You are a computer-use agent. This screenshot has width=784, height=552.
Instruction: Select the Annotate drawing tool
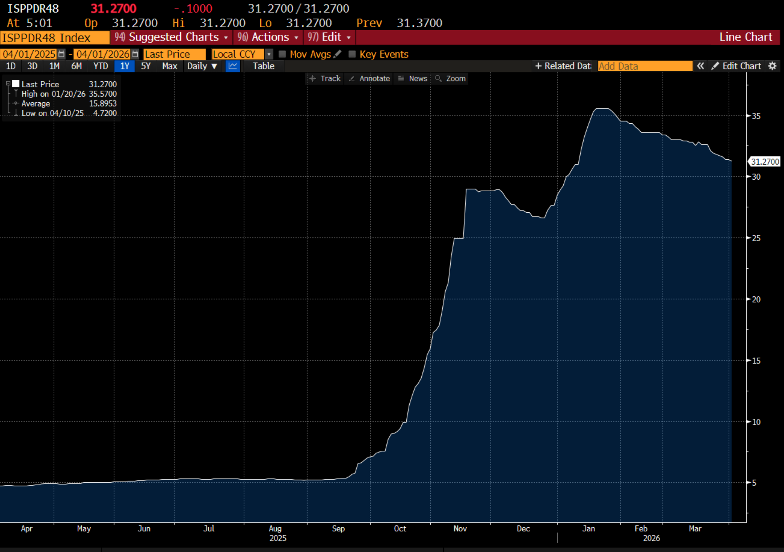pos(369,78)
